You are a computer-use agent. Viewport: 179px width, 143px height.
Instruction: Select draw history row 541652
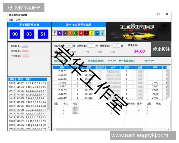(x=28, y=125)
